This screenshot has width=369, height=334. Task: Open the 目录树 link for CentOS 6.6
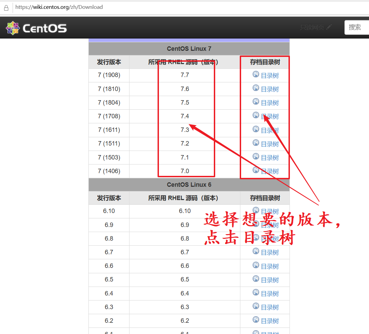[x=270, y=266]
